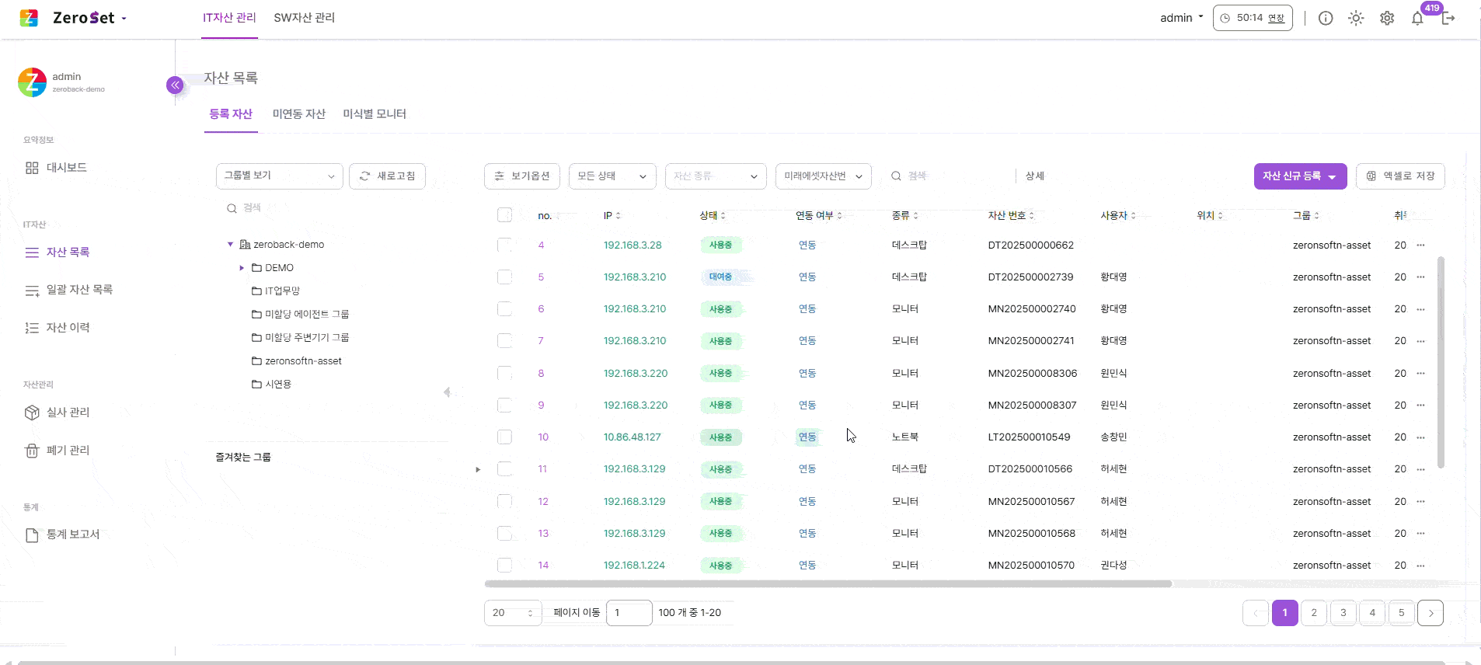The height and width of the screenshot is (665, 1481).
Task: Click the 엑셀로 저장 button
Action: [x=1400, y=176]
